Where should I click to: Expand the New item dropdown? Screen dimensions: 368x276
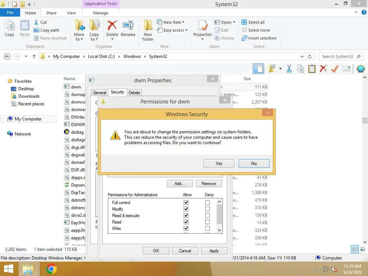point(183,22)
